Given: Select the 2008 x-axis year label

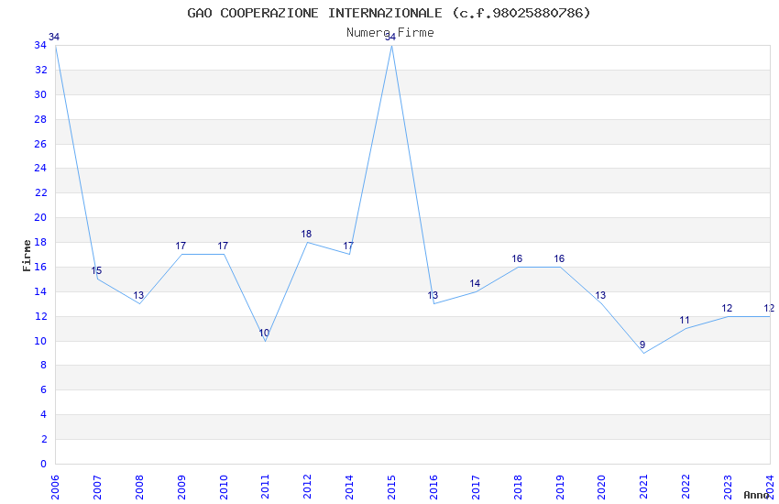Looking at the screenshot, I should (139, 488).
